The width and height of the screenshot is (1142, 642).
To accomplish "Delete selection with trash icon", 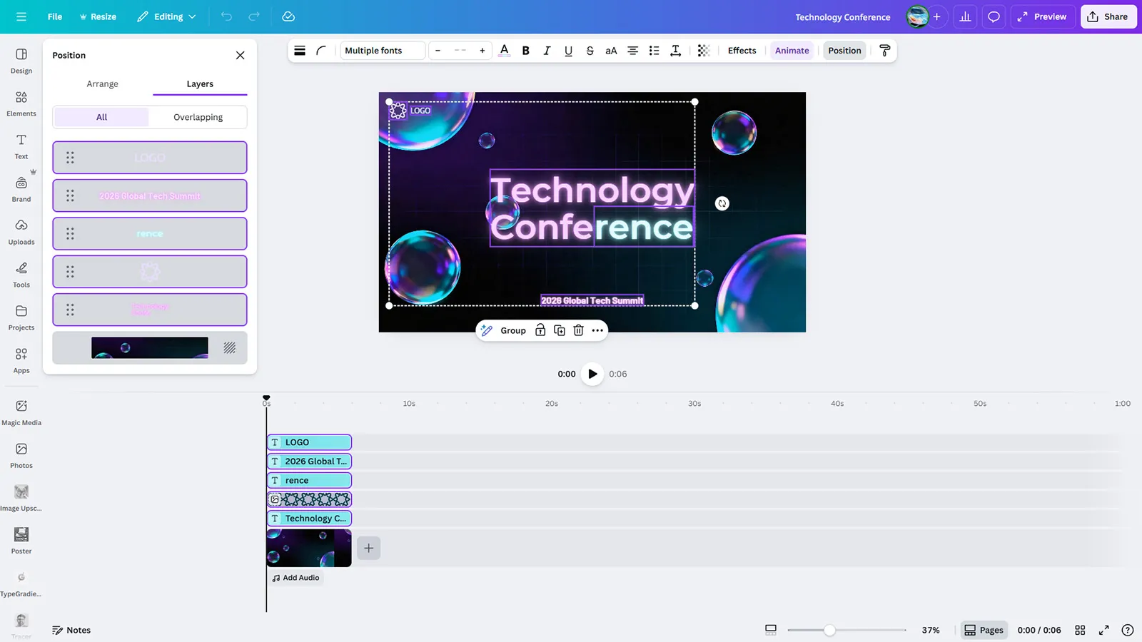I will (x=578, y=330).
